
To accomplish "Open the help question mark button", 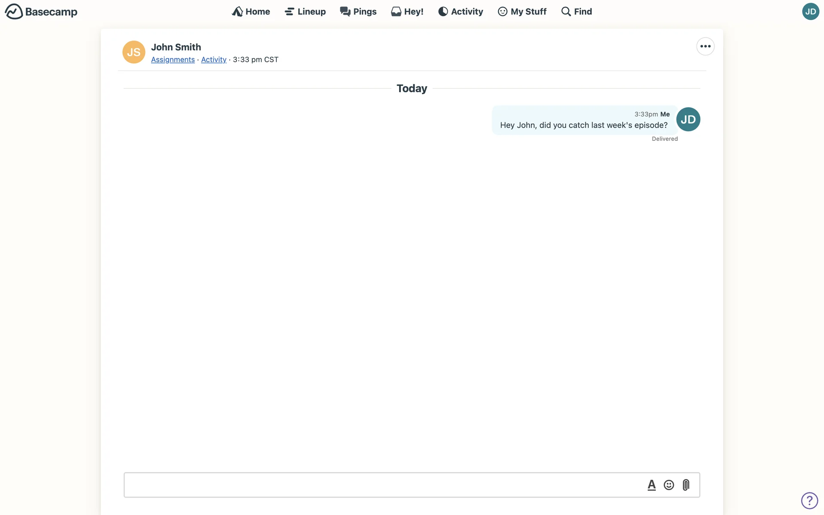I will point(809,500).
